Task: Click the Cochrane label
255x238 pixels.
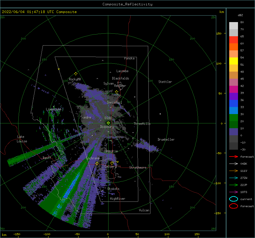Action: click(x=93, y=158)
